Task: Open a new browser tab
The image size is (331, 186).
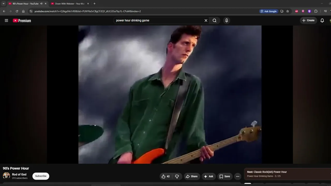Action: [x=94, y=4]
